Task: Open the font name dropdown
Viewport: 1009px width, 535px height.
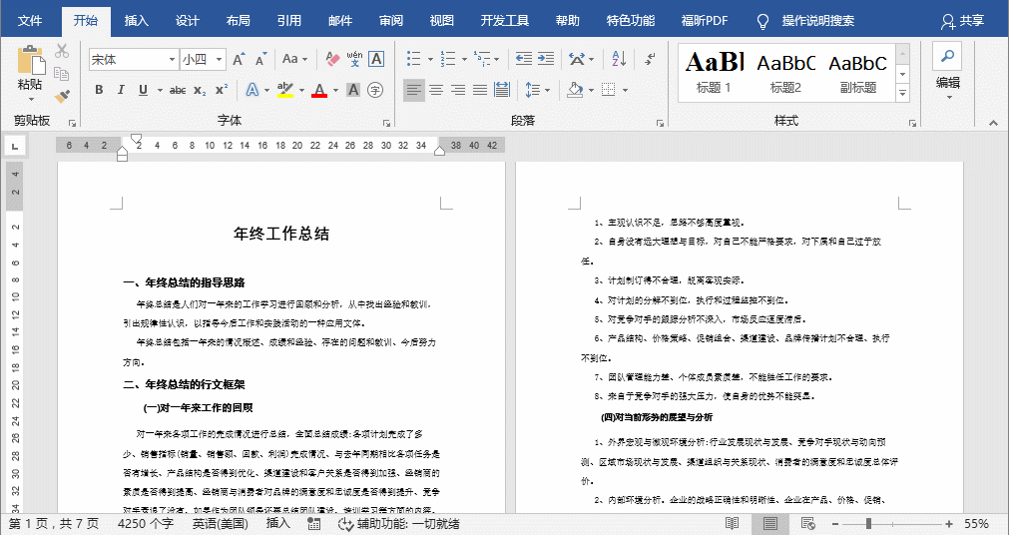Action: (172, 60)
